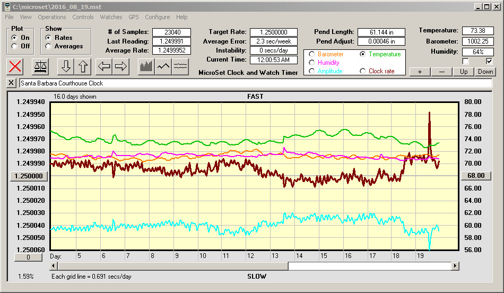Image resolution: width=504 pixels, height=293 pixels.
Task: Select the Humidity radio button
Action: click(311, 63)
